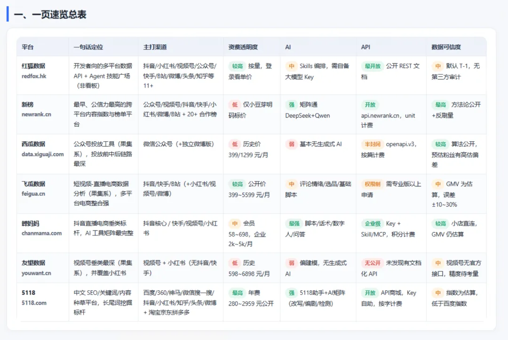Click 公开 REST 文档 text in 红狐数据 row
The image size is (508, 340).
point(390,72)
